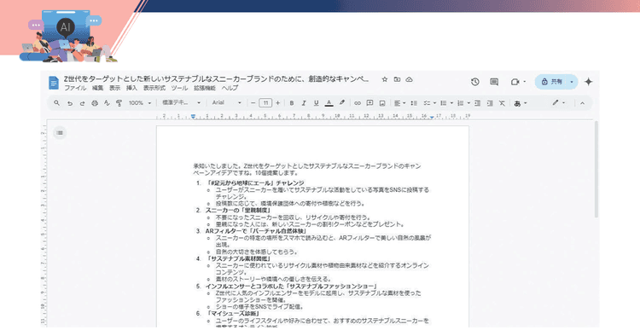Viewport: 640px width, 336px height.
Task: Open the zoom 100% dropdown
Action: (x=140, y=103)
